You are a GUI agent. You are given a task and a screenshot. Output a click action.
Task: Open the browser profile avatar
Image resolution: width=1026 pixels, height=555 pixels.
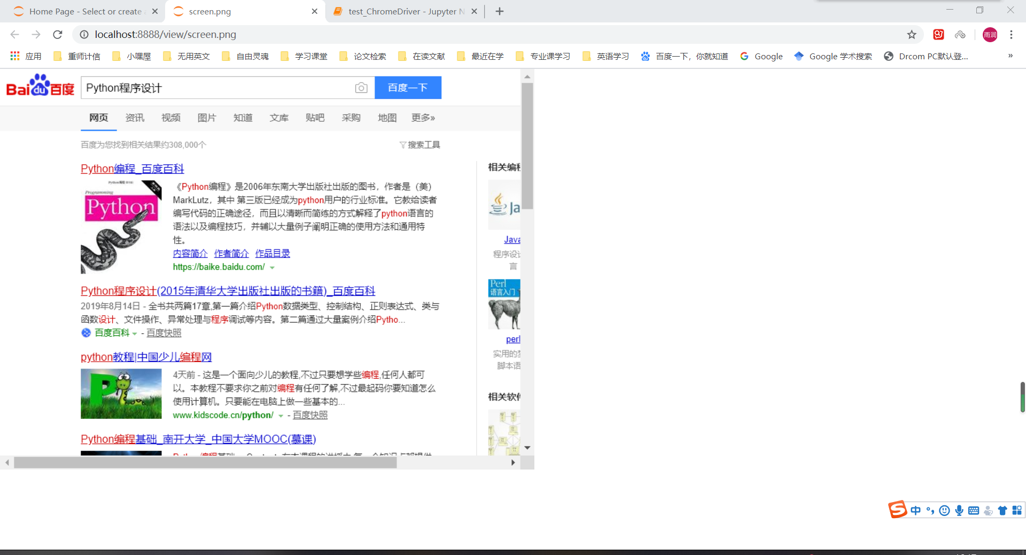(990, 34)
